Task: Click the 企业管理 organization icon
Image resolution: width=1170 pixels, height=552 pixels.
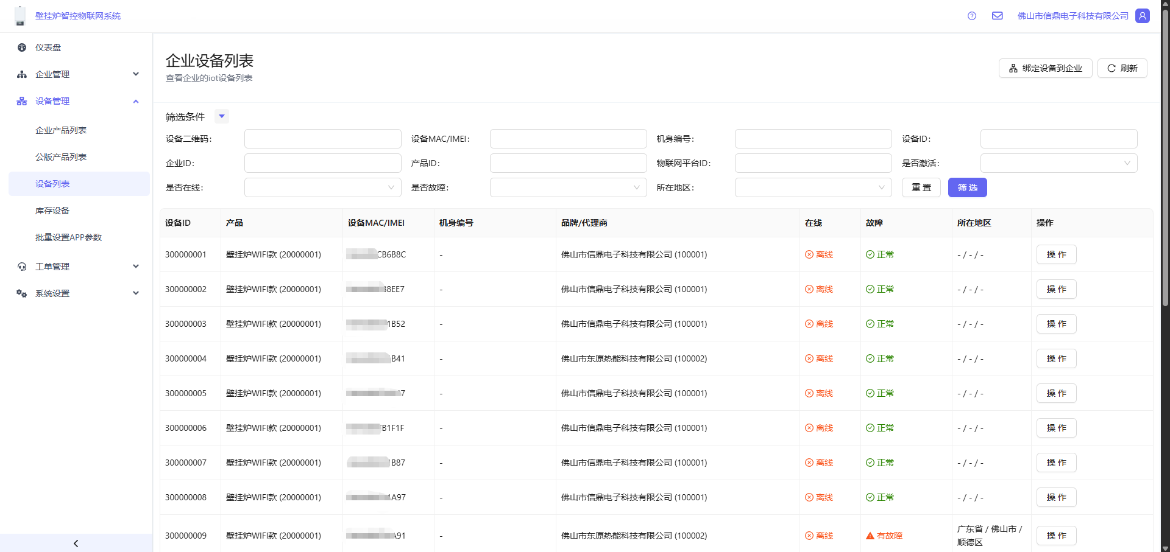Action: [22, 74]
